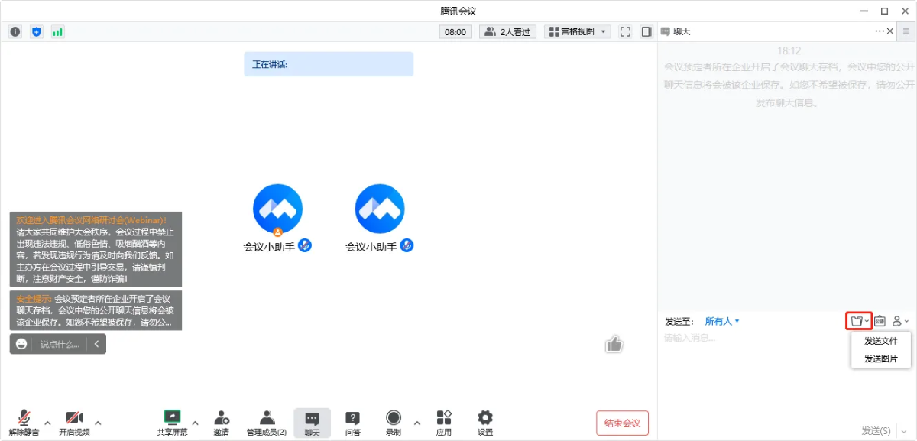The width and height of the screenshot is (917, 441).
Task: Expand recording options arrow next to 录制
Action: pos(416,422)
